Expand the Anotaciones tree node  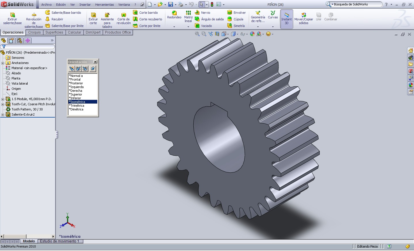pyautogui.click(x=3, y=63)
